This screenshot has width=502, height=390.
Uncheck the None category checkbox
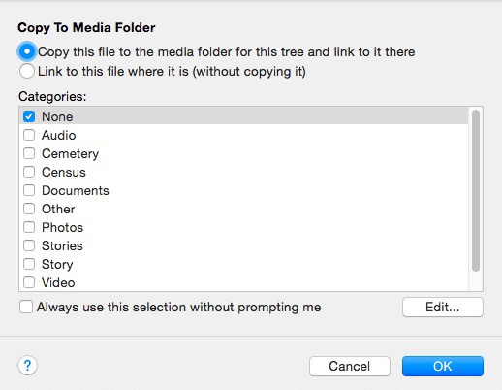[29, 116]
